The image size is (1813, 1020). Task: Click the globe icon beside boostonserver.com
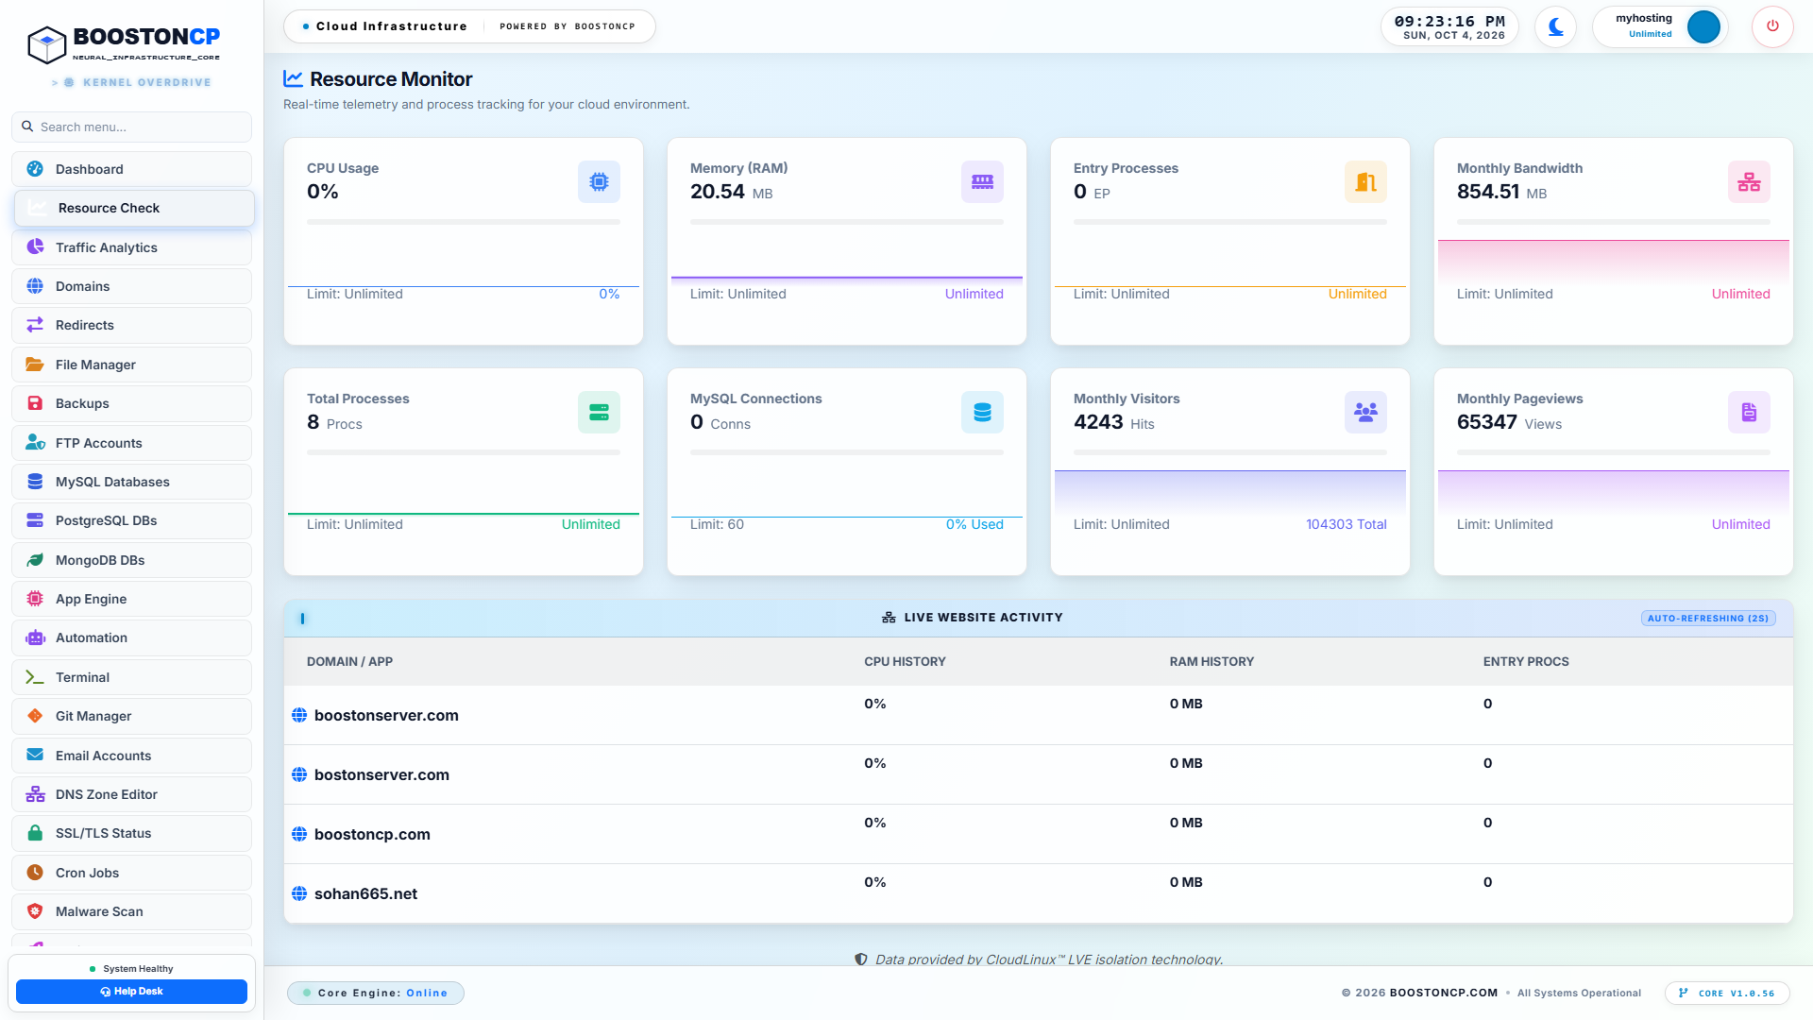[x=299, y=715]
